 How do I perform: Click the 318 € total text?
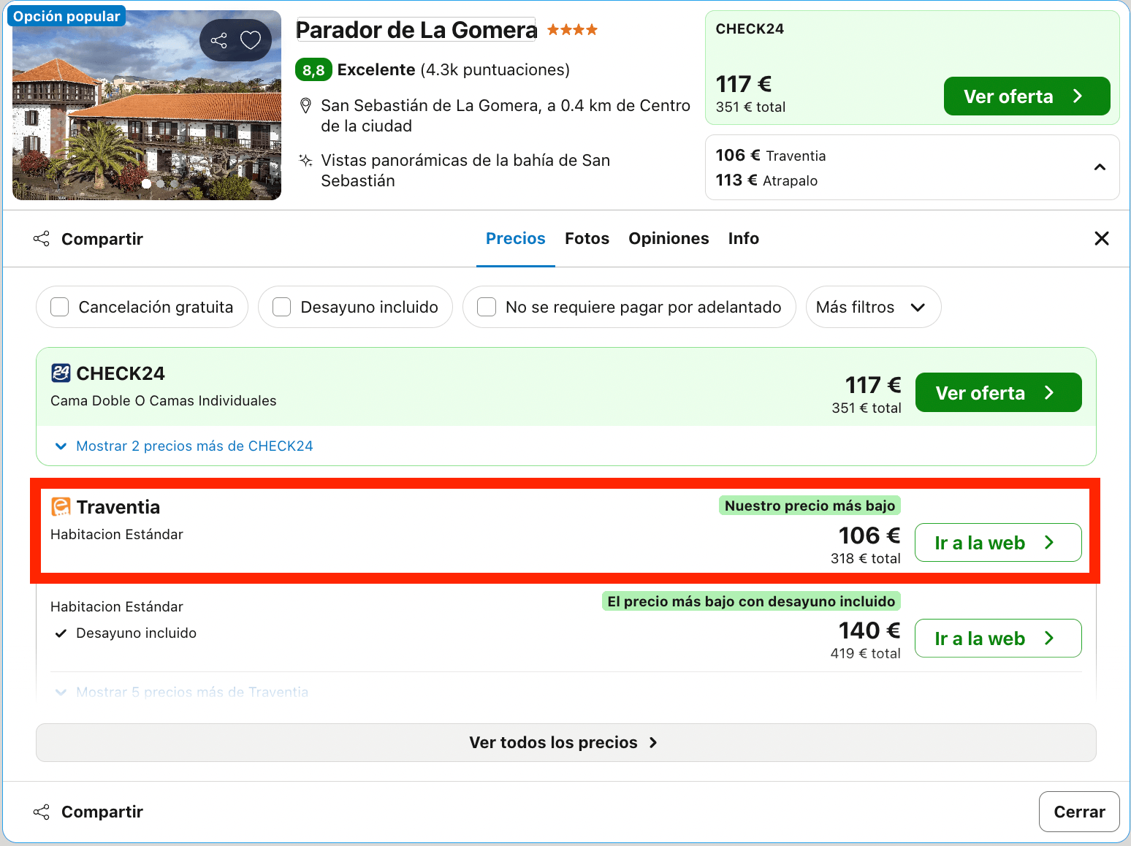865,559
